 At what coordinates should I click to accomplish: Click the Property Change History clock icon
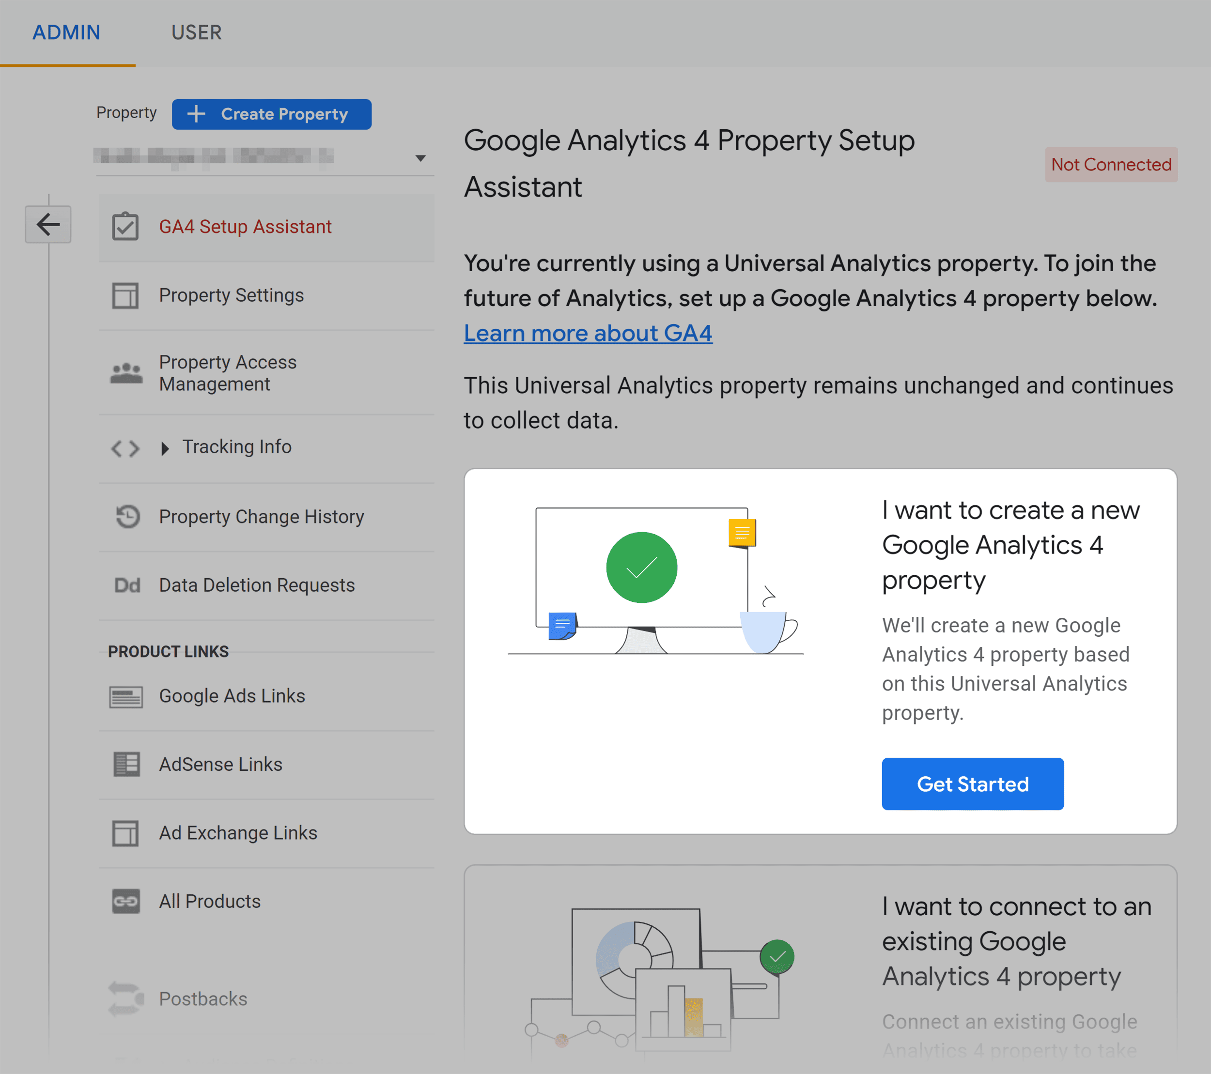point(127,516)
